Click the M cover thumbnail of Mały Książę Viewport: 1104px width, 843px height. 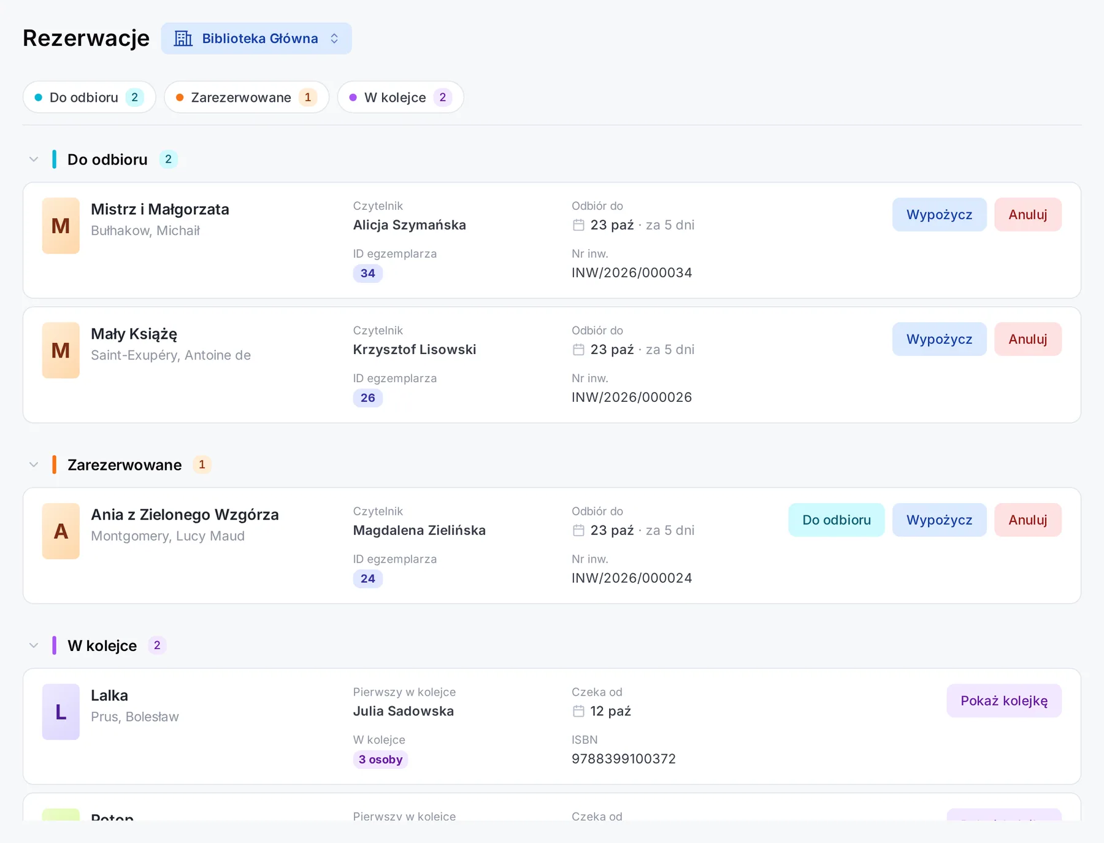[x=61, y=350]
